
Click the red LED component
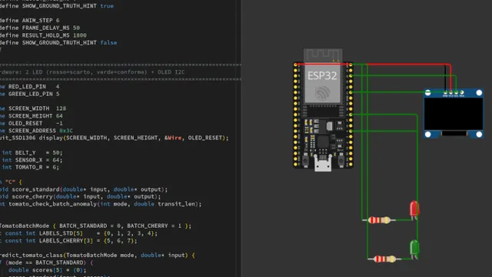[414, 210]
